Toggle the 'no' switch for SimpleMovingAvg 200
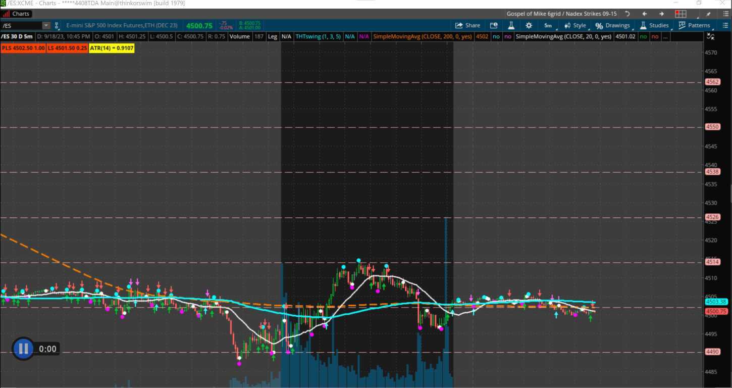 pos(496,36)
